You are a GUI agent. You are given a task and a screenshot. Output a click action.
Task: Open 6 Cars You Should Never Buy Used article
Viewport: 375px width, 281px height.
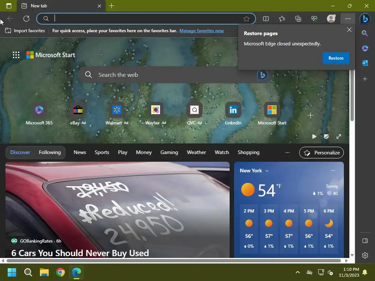(x=80, y=253)
